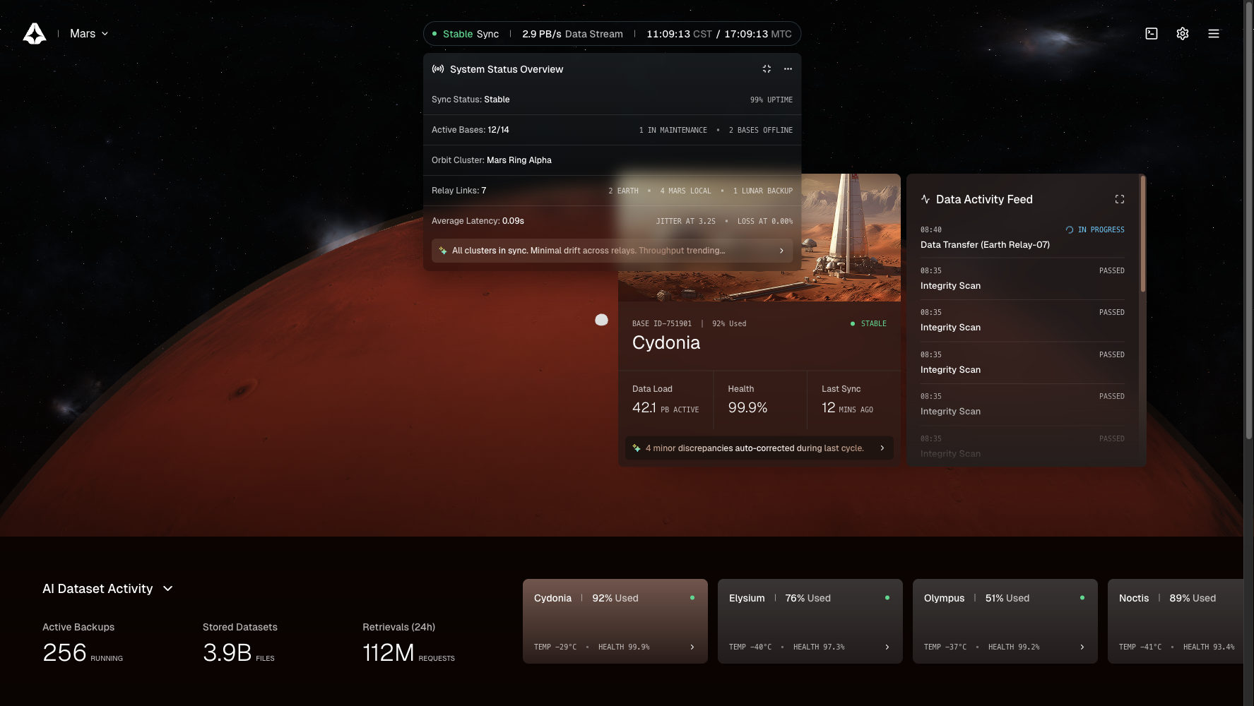
Task: Click the app logo in top left corner
Action: [35, 32]
